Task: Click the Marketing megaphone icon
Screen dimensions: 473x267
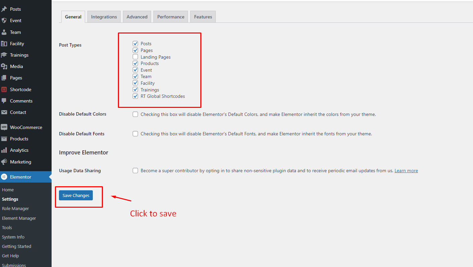Action: [x=4, y=162]
